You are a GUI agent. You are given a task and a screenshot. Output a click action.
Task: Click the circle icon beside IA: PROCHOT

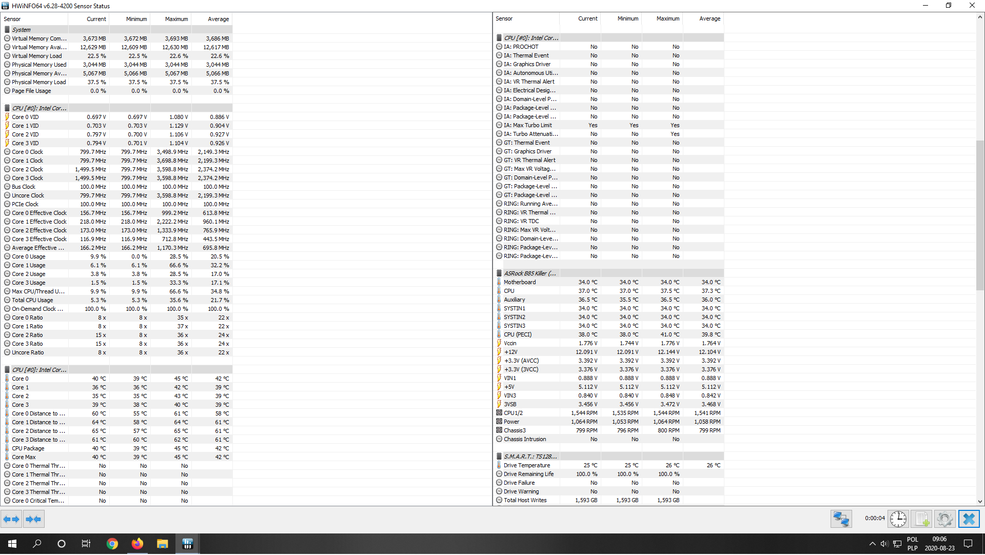[x=499, y=47]
